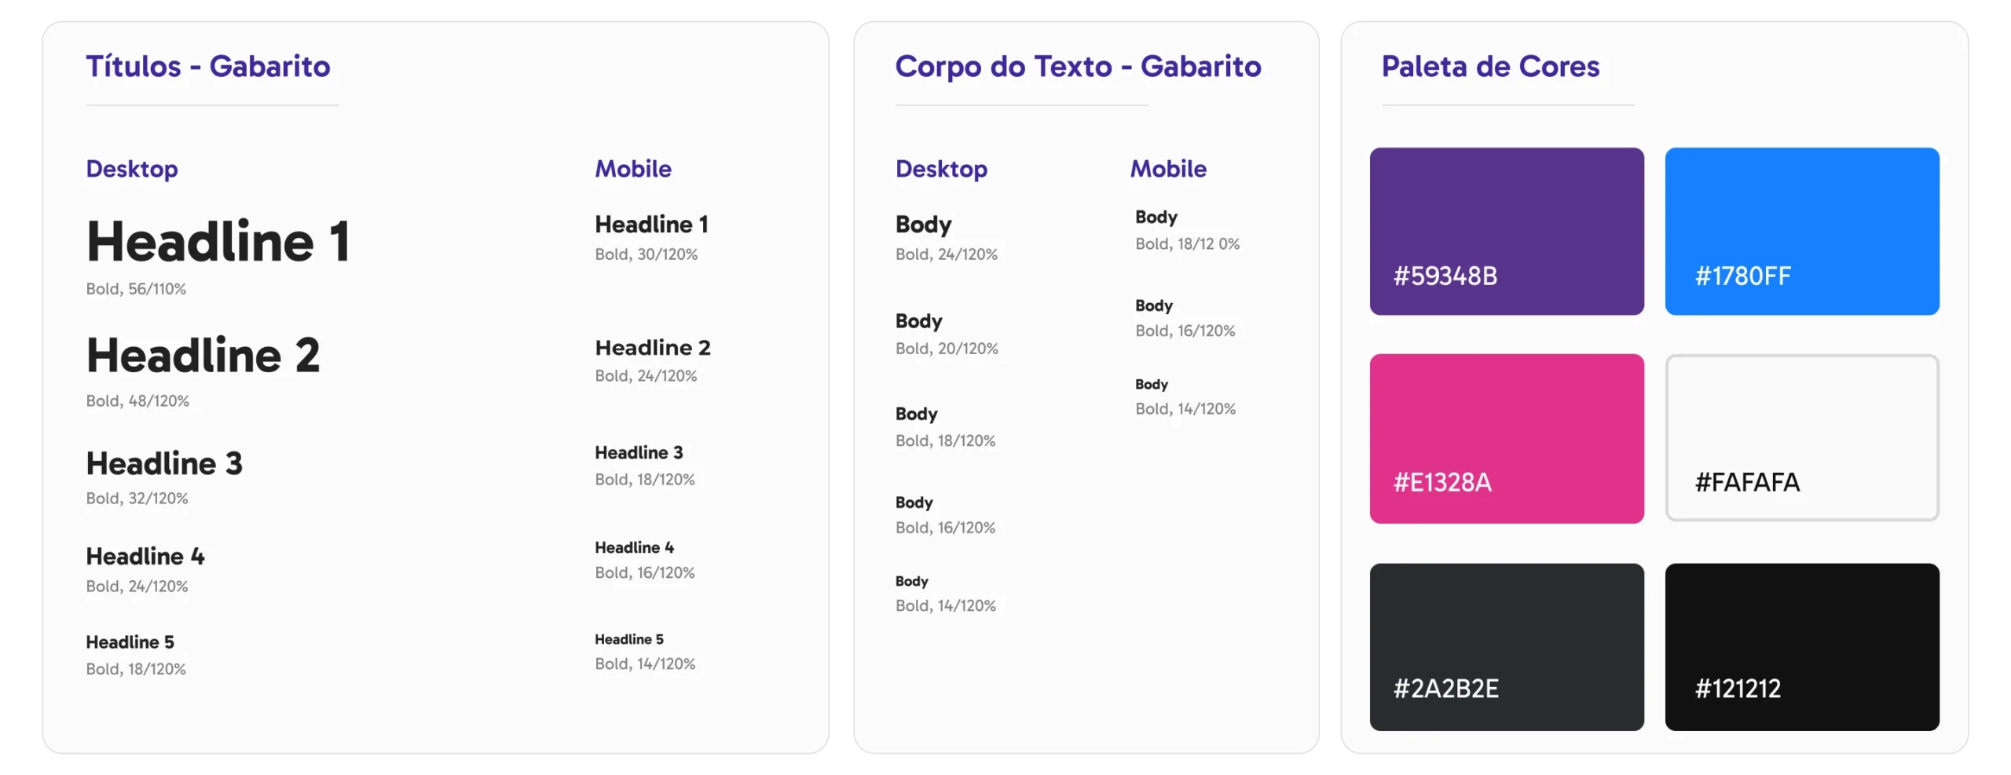Select mobile Headline 1 sample text
2011x775 pixels.
[651, 225]
